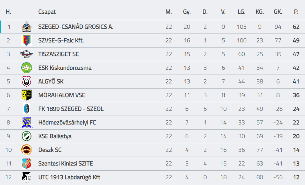Click the yellow-black MÓRAHALOM VSE badge
Viewport: 305px width, 185px height.
[x=26, y=95]
